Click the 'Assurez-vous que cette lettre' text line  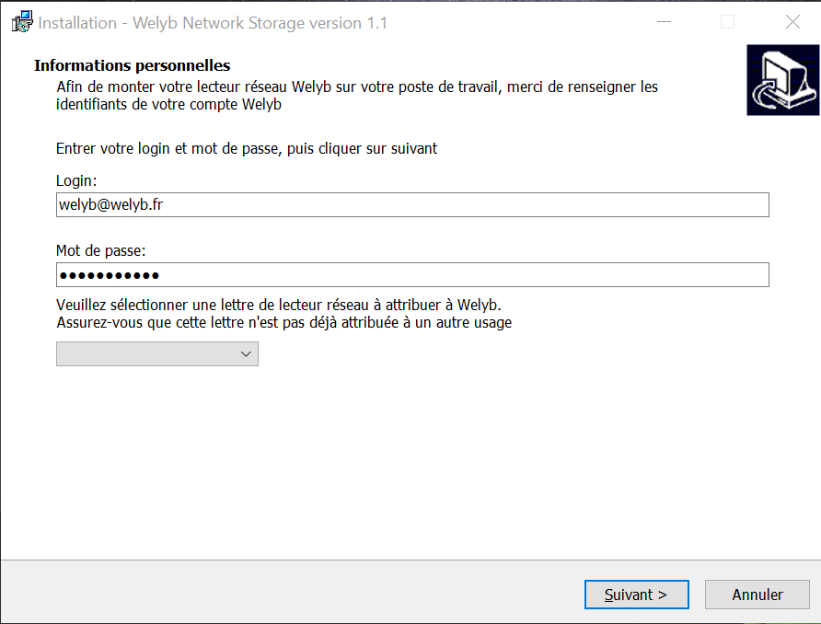tap(283, 322)
